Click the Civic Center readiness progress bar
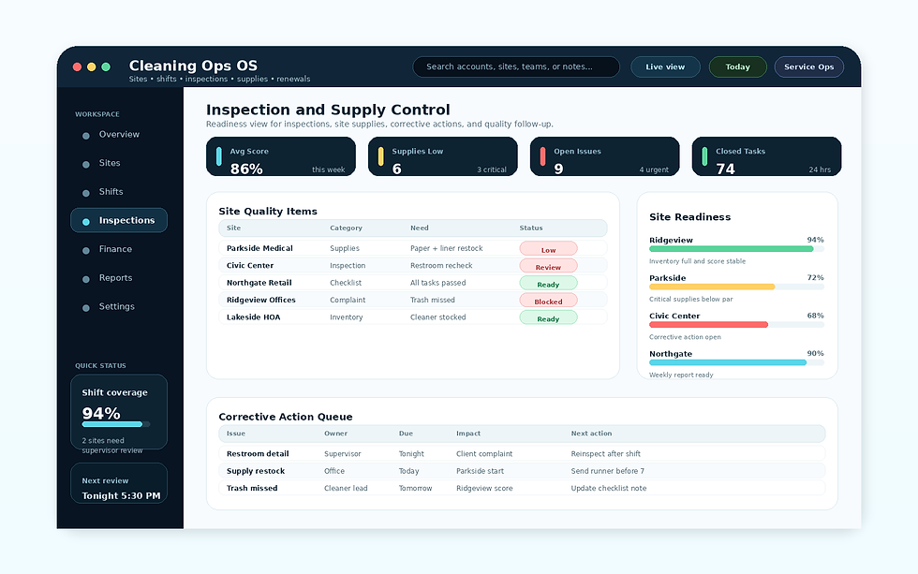Screen dimensions: 918x574 pos(736,325)
